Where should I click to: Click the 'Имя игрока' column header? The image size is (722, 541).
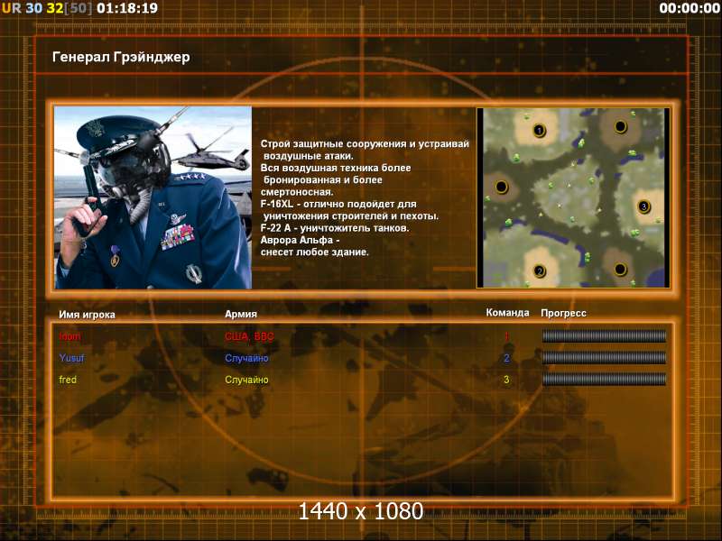pos(87,315)
